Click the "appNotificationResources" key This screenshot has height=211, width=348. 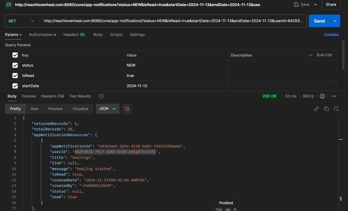coord(61,135)
